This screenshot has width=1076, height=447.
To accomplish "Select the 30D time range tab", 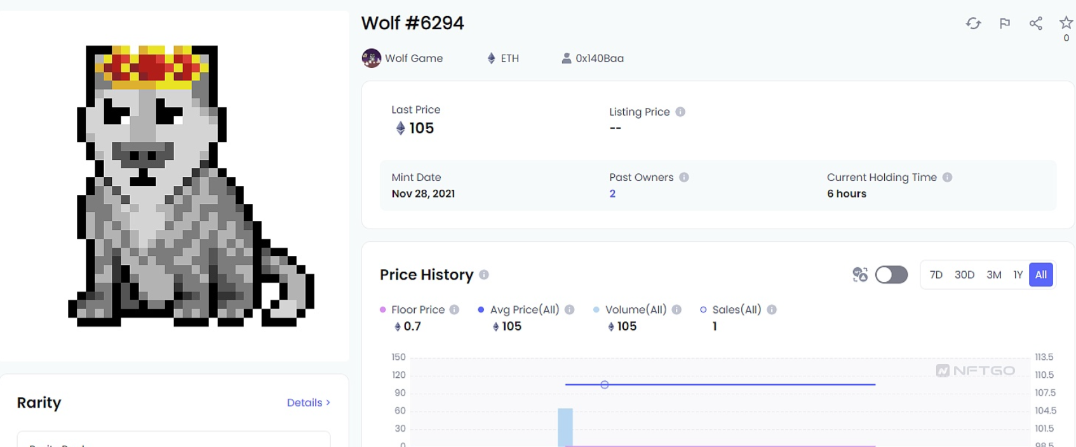I will click(x=964, y=275).
